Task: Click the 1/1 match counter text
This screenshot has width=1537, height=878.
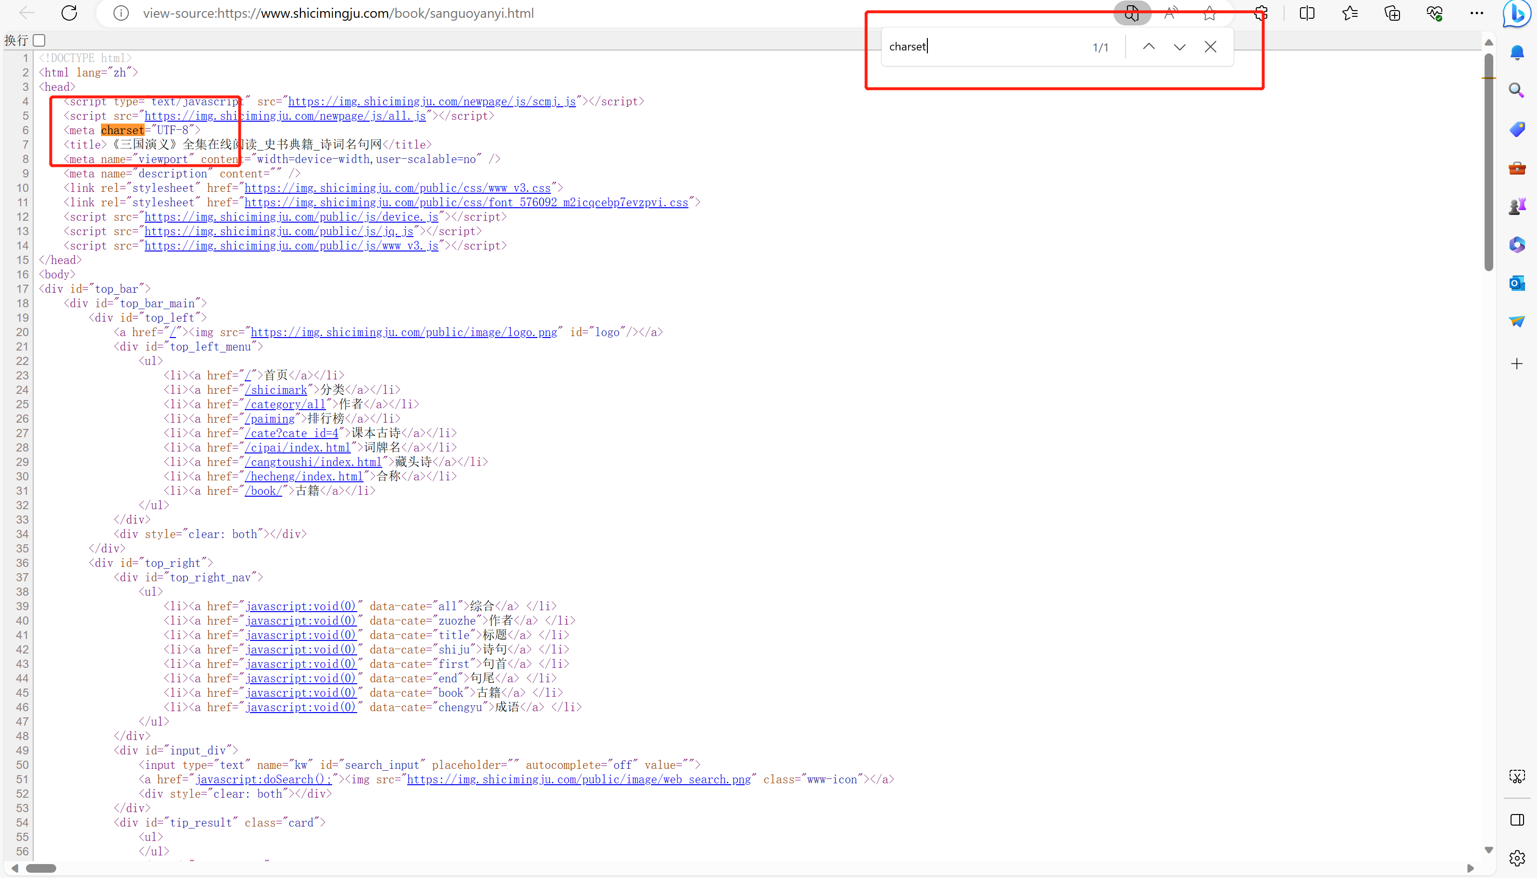Action: [1100, 47]
